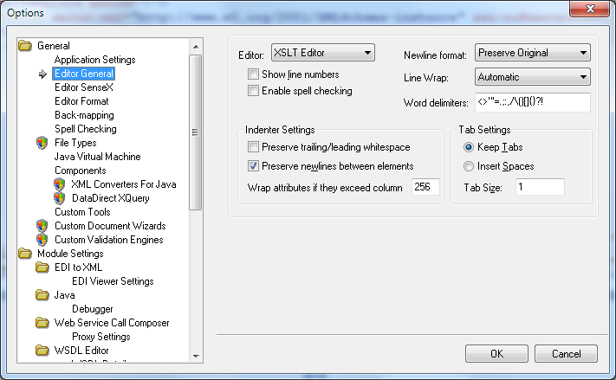616x380 pixels.
Task: Select the Insert Spaces radio button
Action: point(469,166)
